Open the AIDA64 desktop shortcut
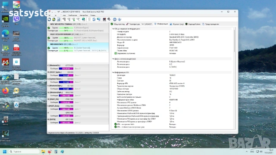The height and width of the screenshot is (155, 276). [x=6, y=64]
